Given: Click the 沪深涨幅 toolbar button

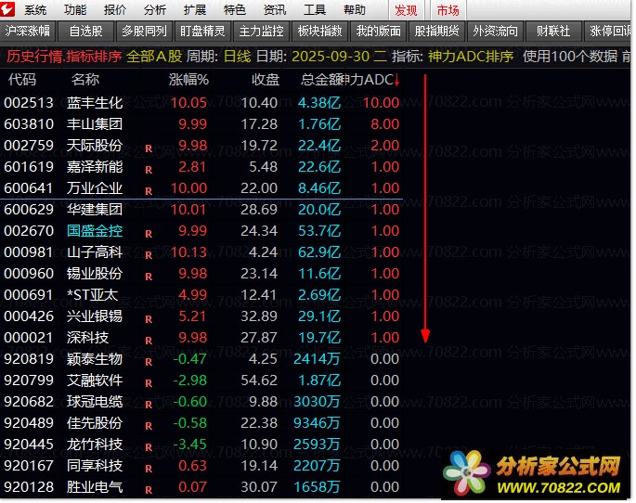Looking at the screenshot, I should [x=28, y=32].
